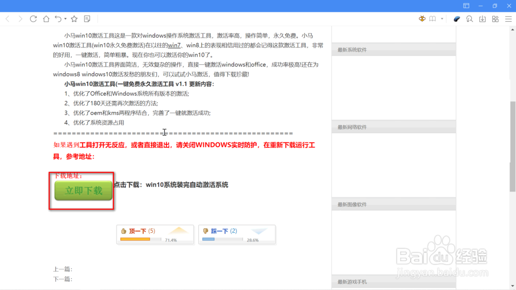Click the 最新游戏手机 sidebar heading
Screen dimensions: 516x290
[352, 282]
